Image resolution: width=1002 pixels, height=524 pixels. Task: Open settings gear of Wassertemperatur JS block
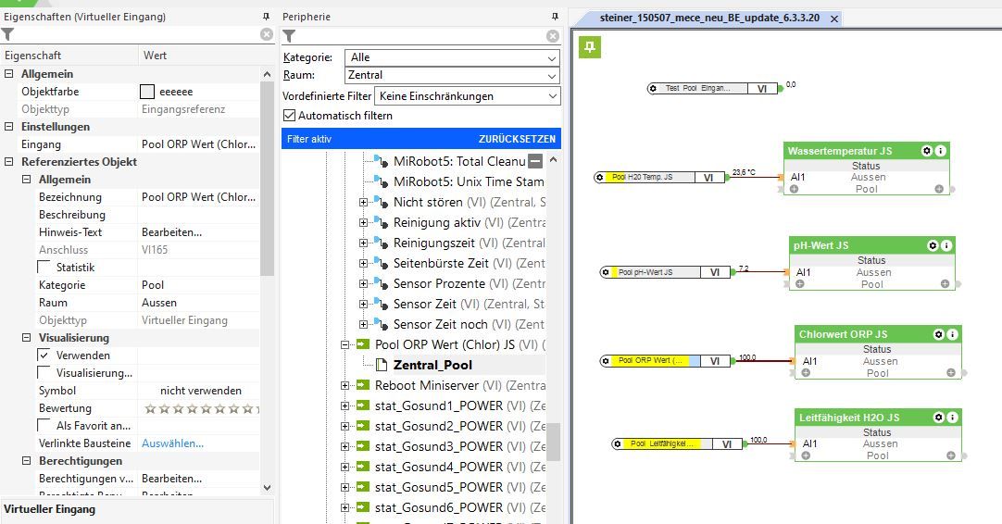tap(927, 151)
